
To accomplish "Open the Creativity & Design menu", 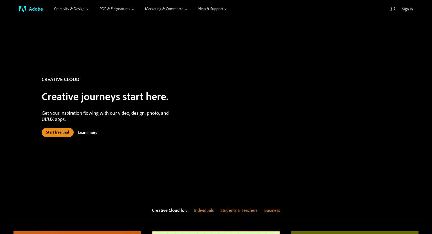I will click(71, 9).
